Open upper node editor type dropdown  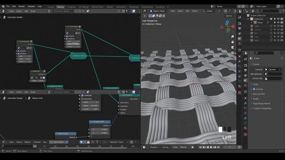[4, 11]
